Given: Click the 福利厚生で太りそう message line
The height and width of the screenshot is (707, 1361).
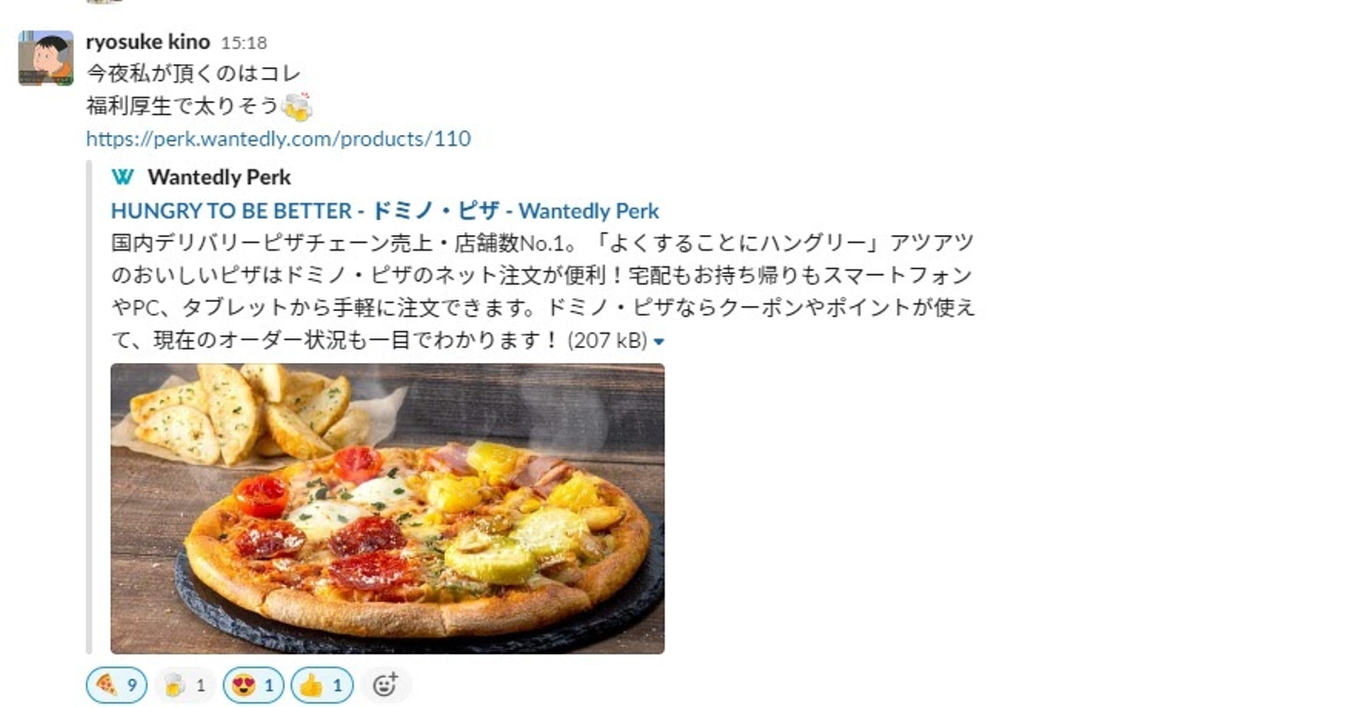Looking at the screenshot, I should click(182, 106).
